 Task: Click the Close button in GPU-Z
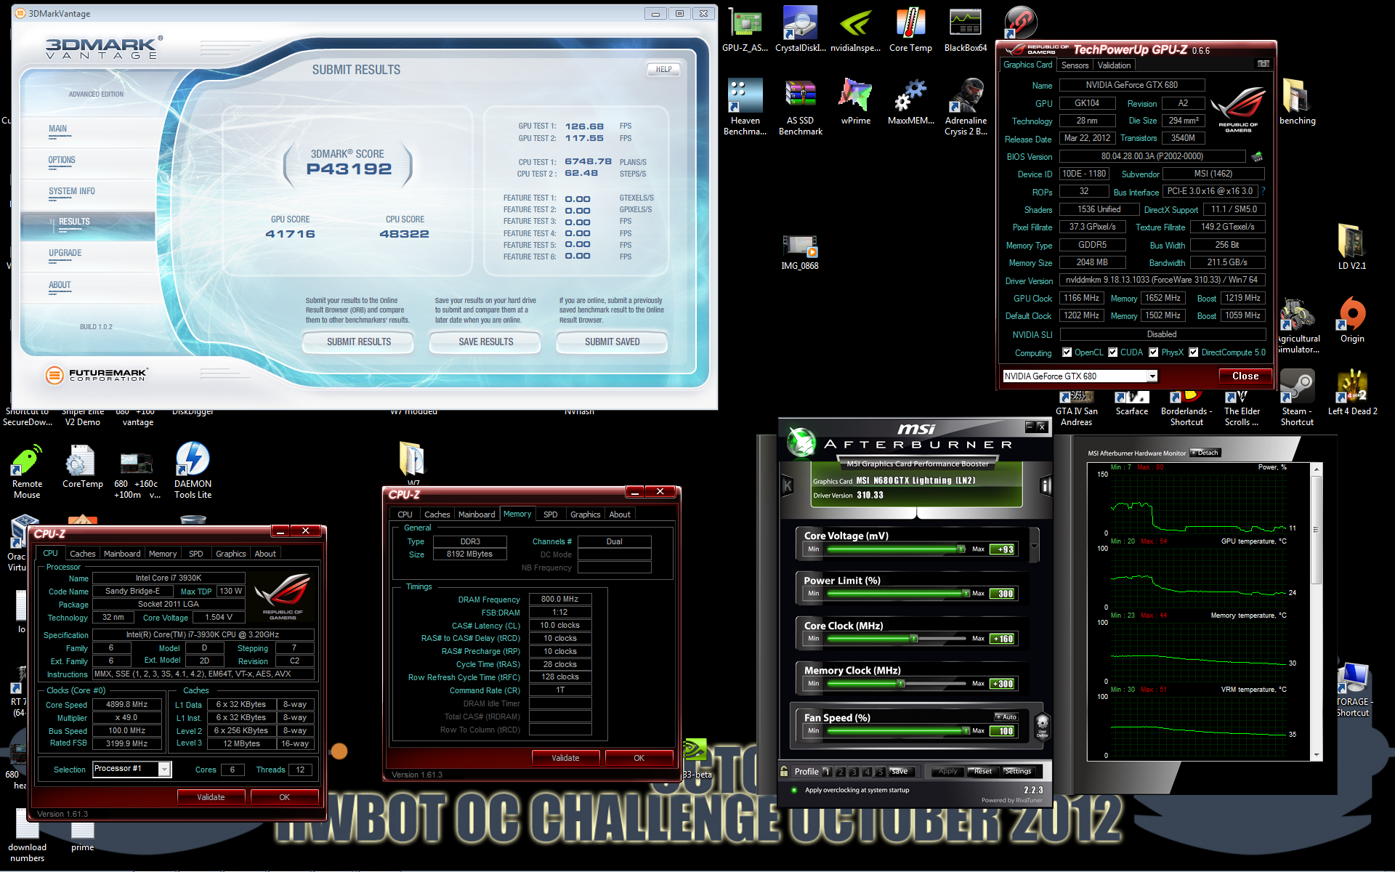[x=1245, y=376]
